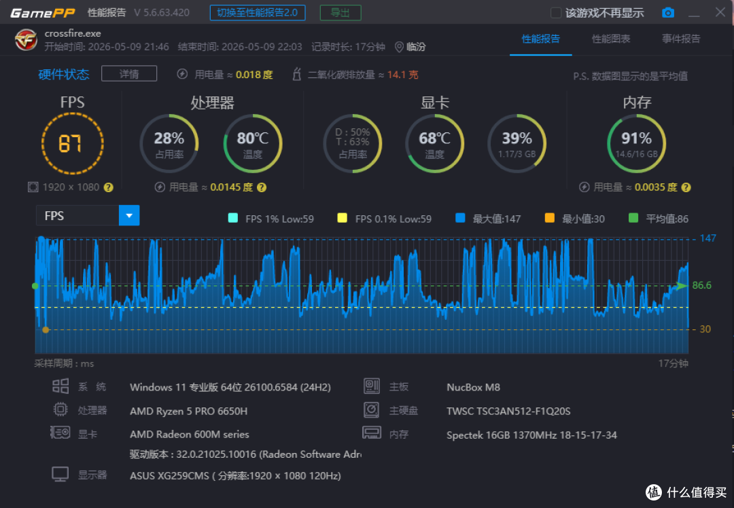The height and width of the screenshot is (508, 734).
Task: Enable the 该游戏不再显示 checkbox
Action: pyautogui.click(x=556, y=13)
